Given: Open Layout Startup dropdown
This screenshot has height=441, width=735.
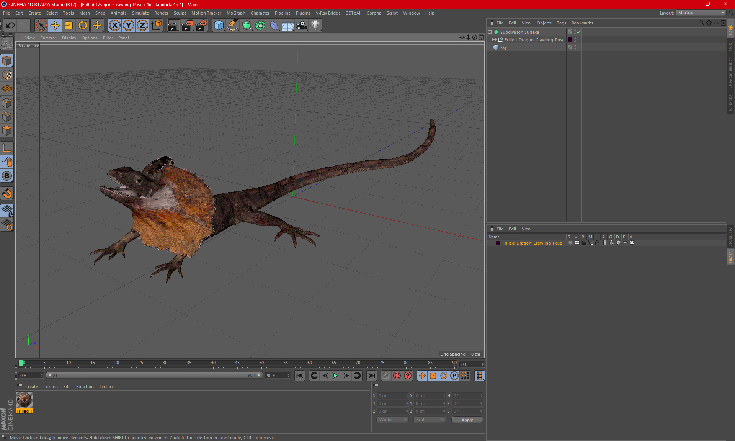Looking at the screenshot, I should (x=701, y=13).
